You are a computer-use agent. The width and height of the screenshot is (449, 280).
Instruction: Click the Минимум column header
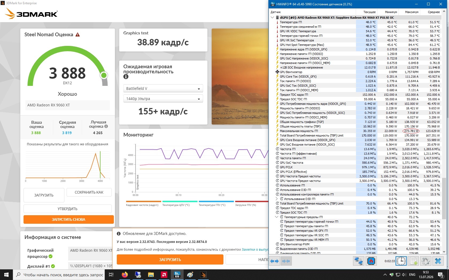coord(388,12)
